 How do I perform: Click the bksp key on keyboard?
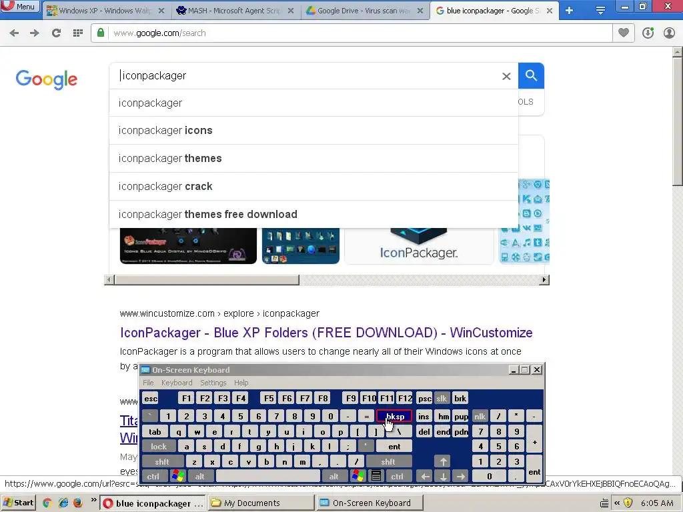(395, 417)
